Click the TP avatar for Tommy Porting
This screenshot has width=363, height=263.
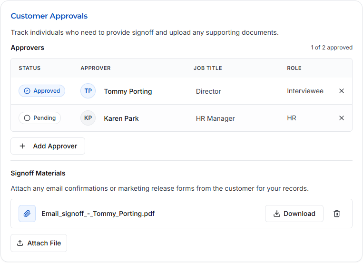click(88, 91)
